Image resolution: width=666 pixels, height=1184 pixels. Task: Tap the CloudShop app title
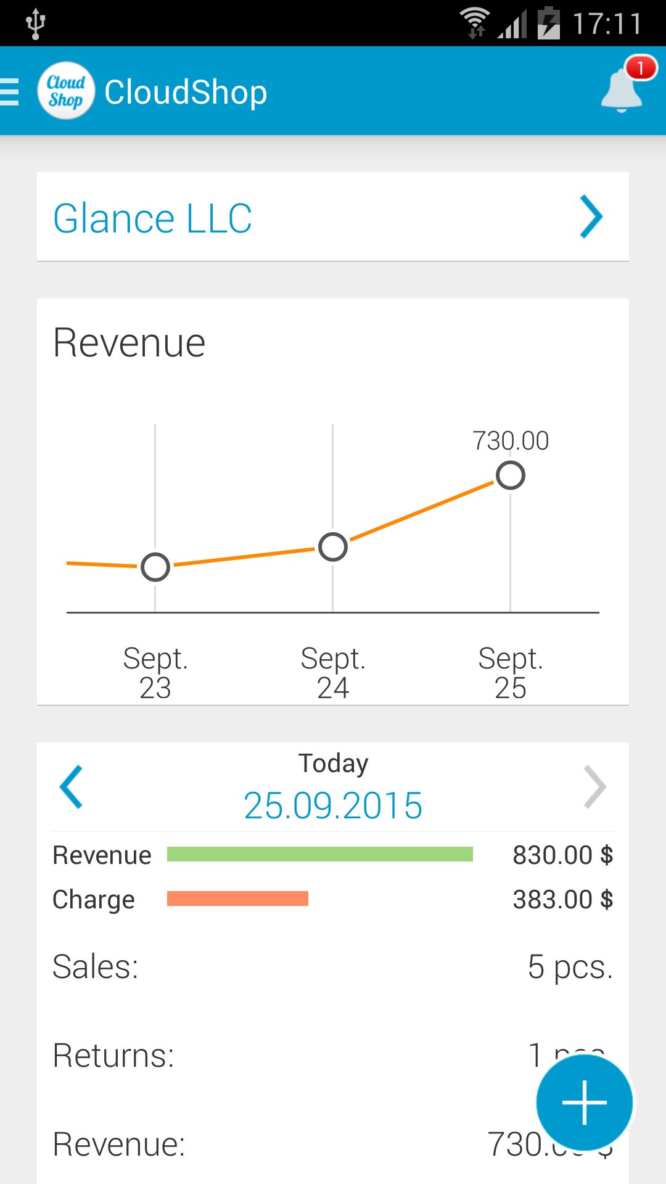pos(186,92)
